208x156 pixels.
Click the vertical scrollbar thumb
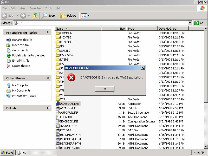pyautogui.click(x=206, y=66)
